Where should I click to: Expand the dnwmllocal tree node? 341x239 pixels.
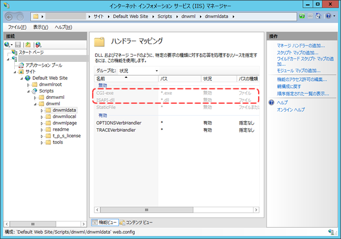coord(41,117)
